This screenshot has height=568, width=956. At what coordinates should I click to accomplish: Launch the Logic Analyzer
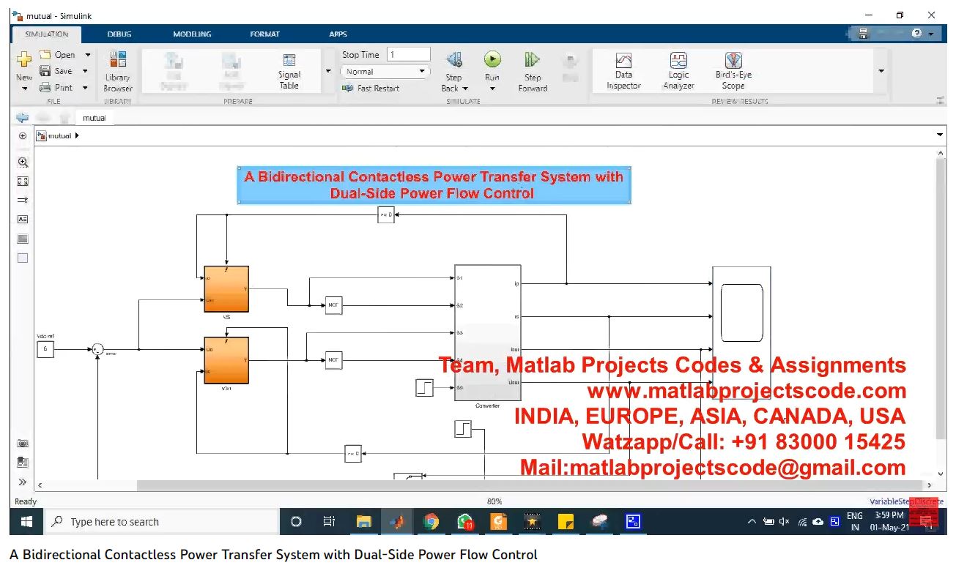coord(678,71)
